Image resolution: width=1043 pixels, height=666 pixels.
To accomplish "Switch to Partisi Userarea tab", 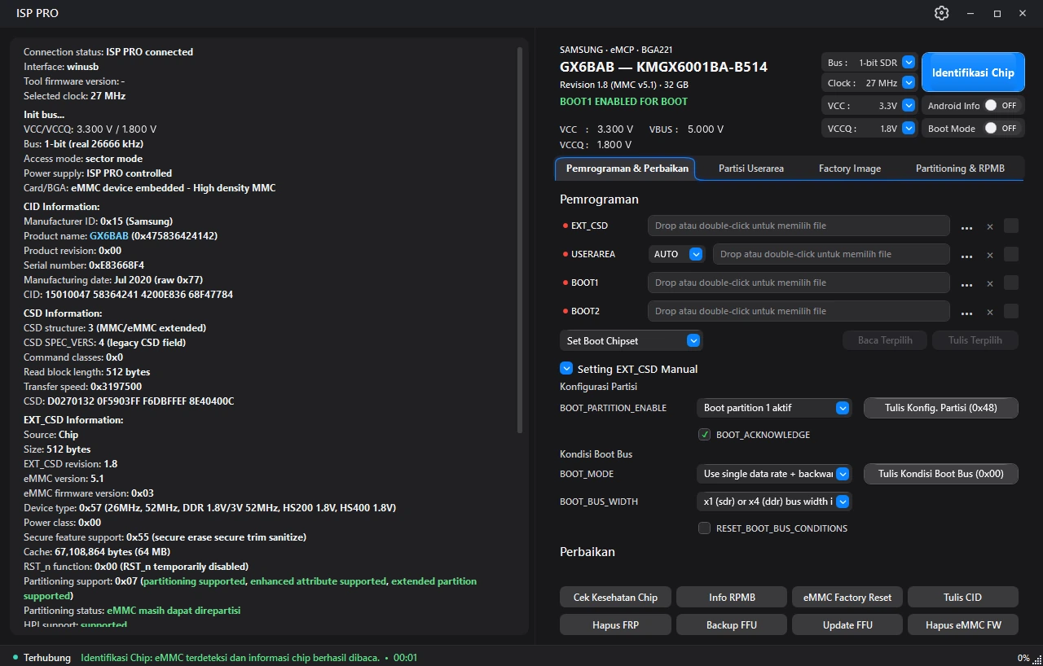I will click(751, 169).
